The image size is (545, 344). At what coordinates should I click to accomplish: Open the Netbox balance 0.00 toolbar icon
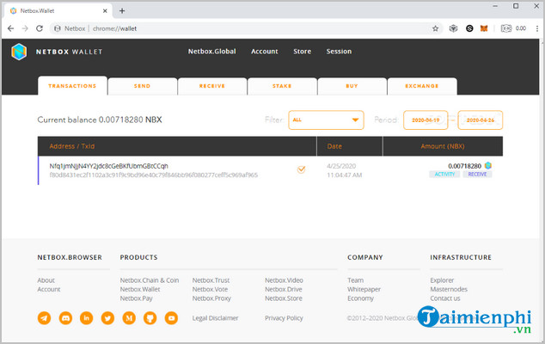click(x=513, y=28)
